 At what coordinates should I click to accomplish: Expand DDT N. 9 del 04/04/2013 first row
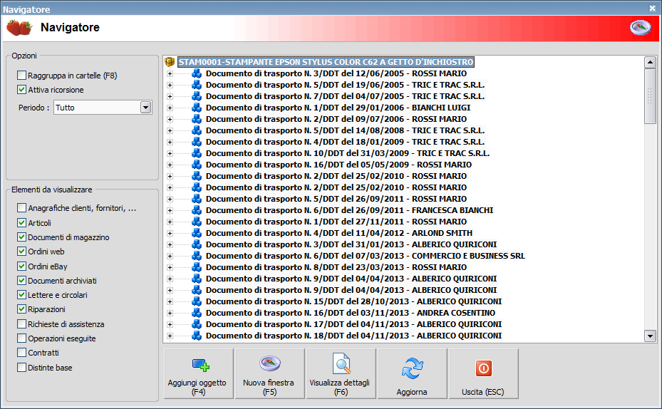[x=170, y=279]
